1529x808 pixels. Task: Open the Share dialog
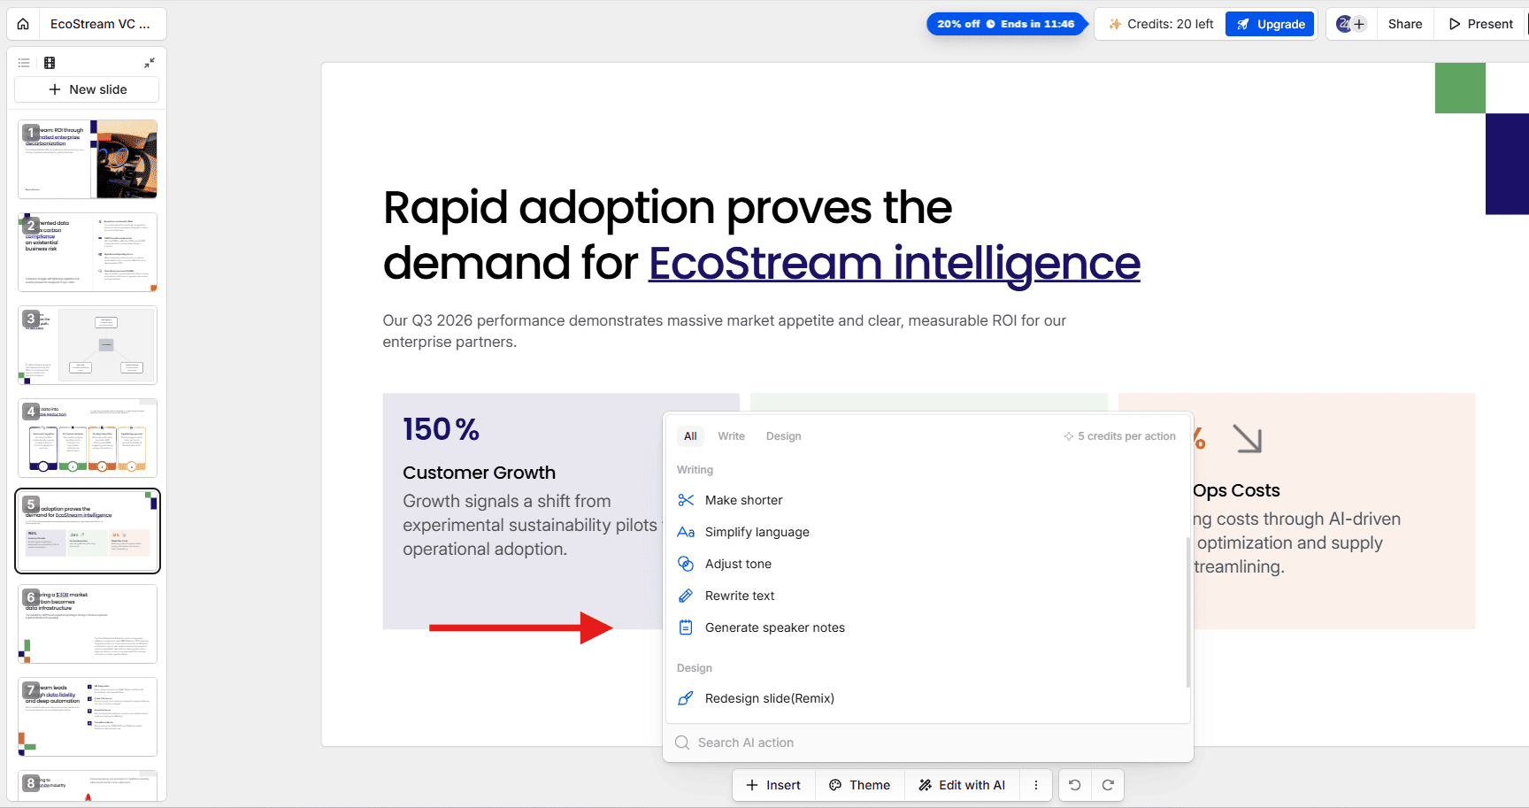1404,24
